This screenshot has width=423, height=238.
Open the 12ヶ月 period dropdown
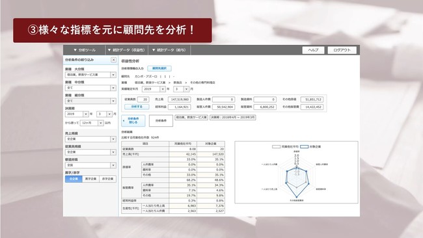coord(92,123)
